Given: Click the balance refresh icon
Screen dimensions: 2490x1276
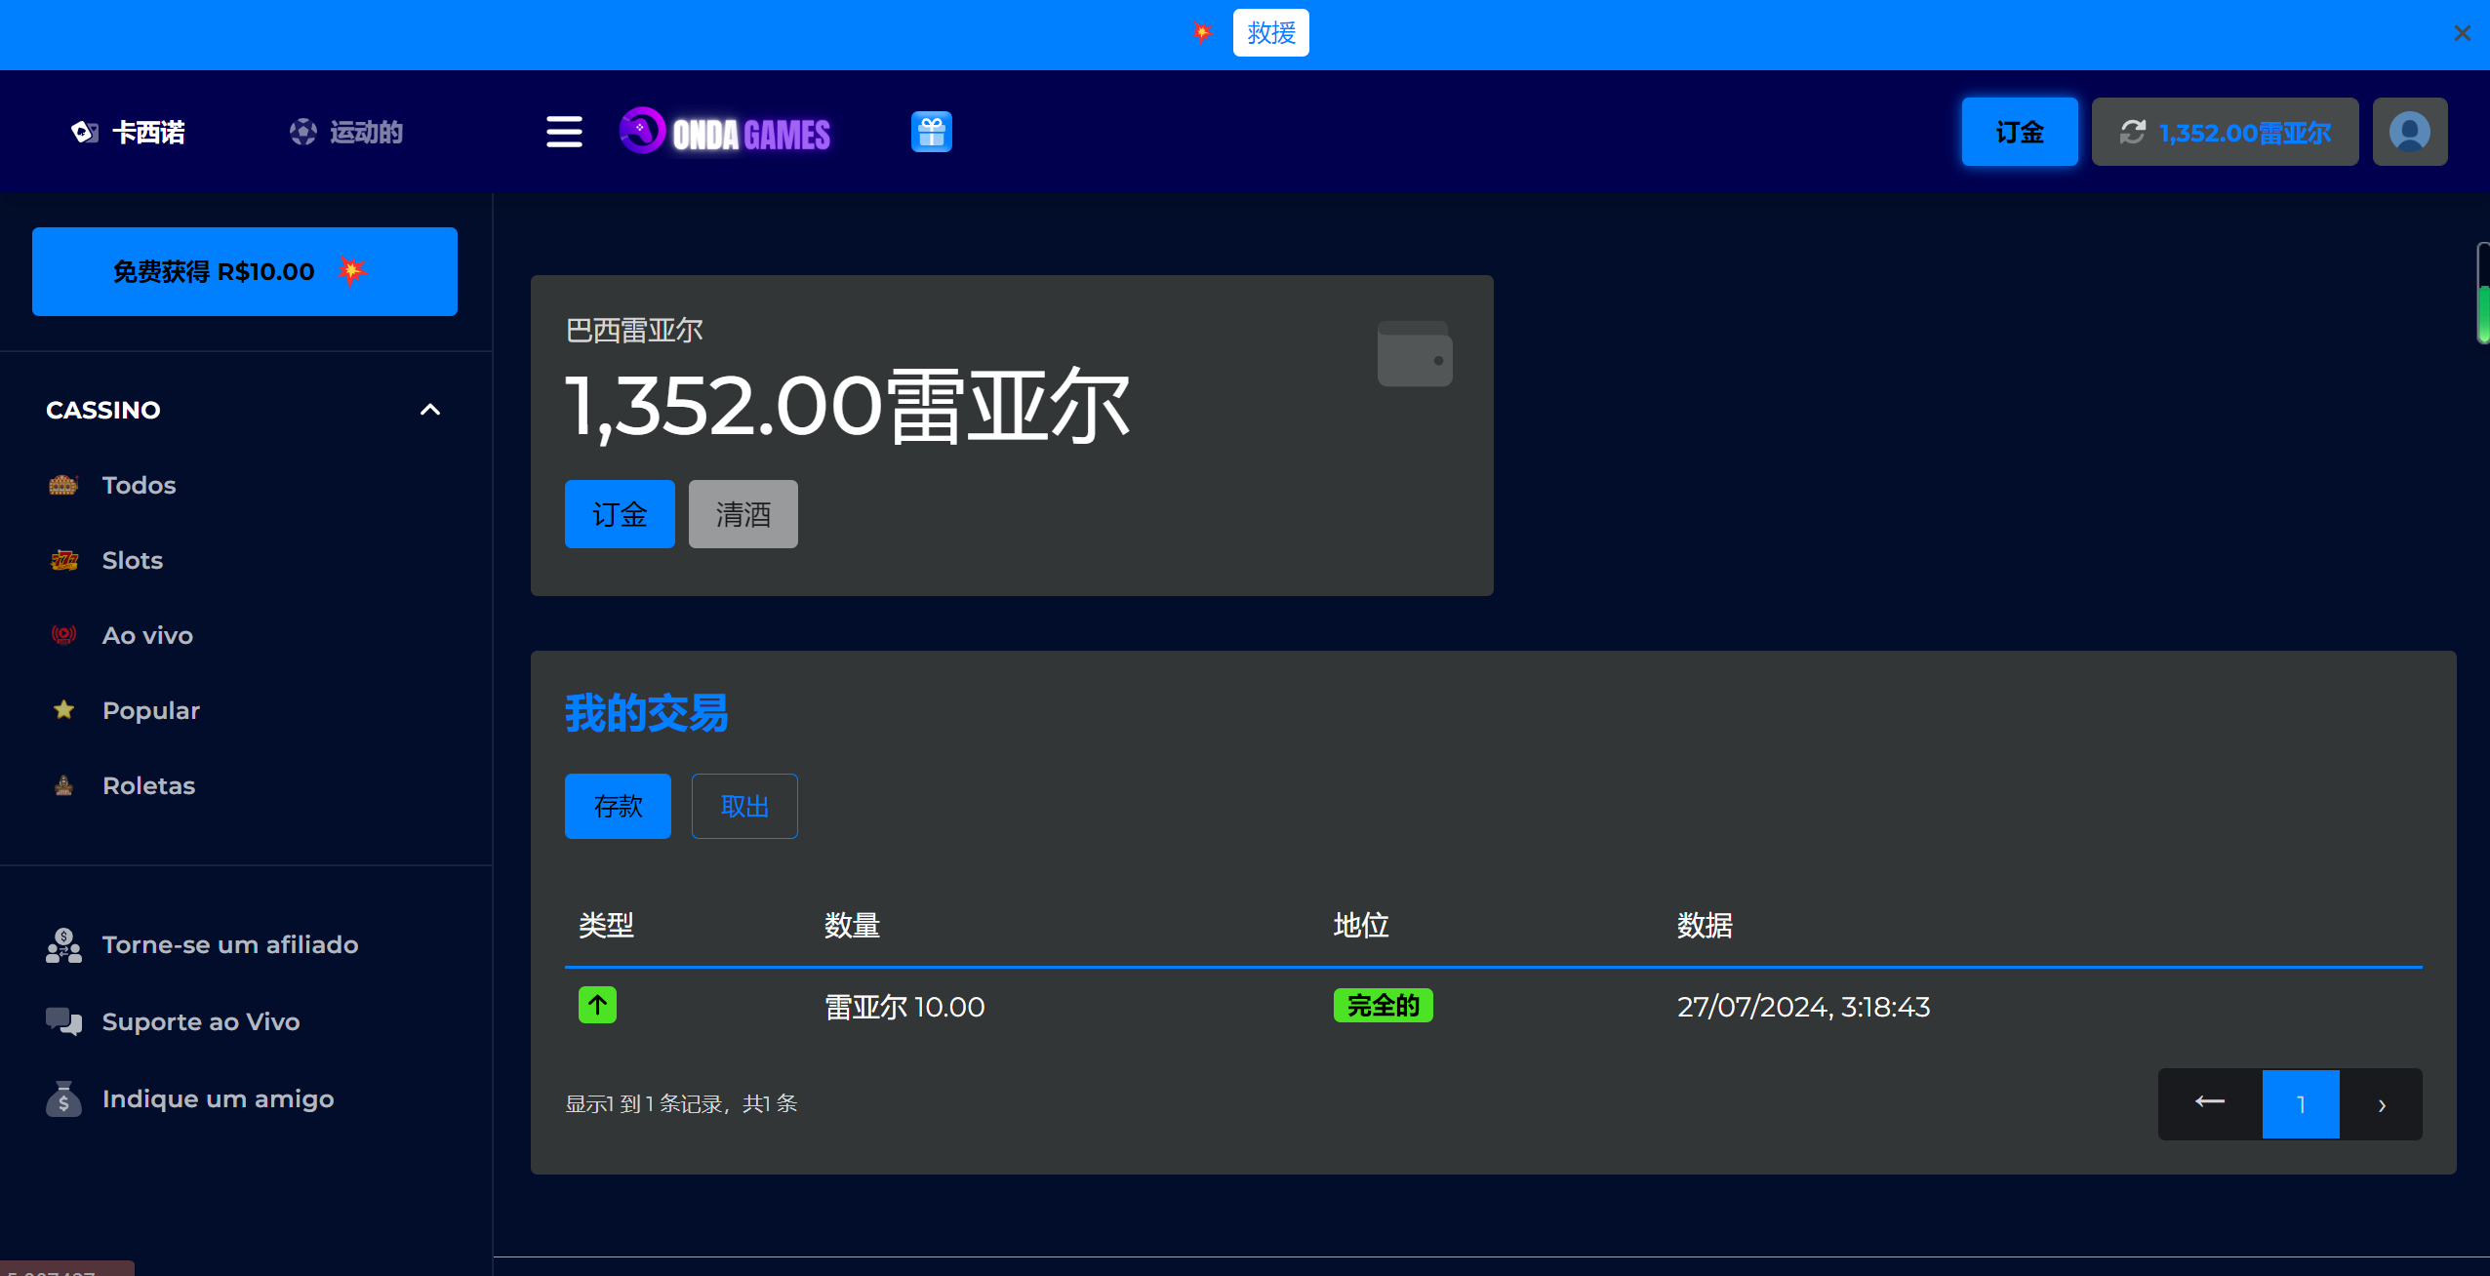Looking at the screenshot, I should (x=2133, y=132).
